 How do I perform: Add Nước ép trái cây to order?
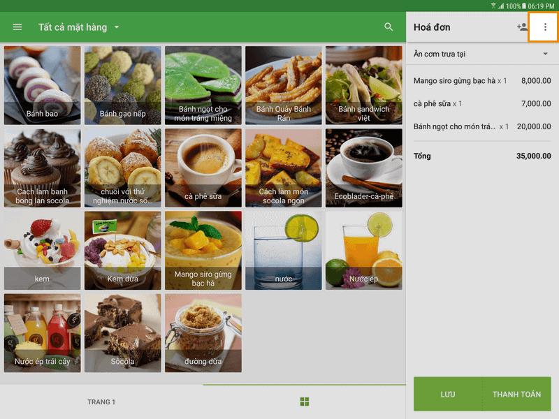coord(42,333)
